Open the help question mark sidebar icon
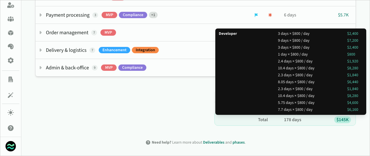This screenshot has height=156, width=370. (11, 128)
